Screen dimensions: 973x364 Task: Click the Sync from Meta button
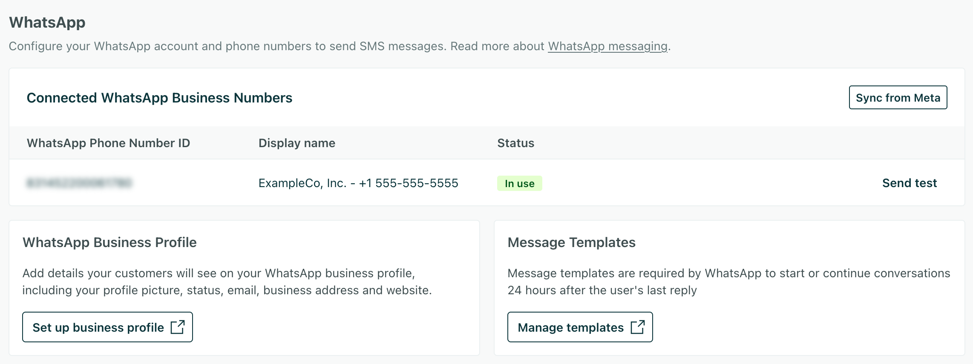(898, 97)
